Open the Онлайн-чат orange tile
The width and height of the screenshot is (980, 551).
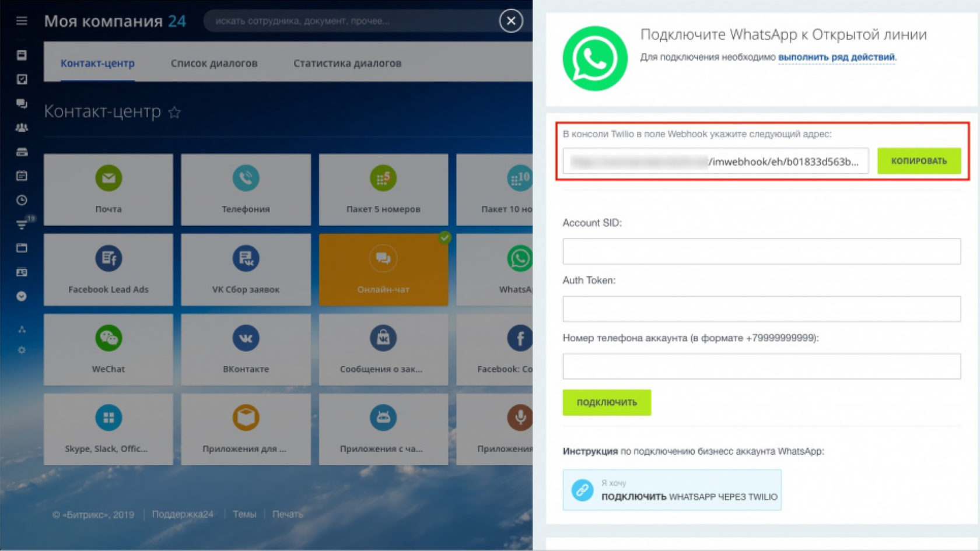click(x=383, y=269)
